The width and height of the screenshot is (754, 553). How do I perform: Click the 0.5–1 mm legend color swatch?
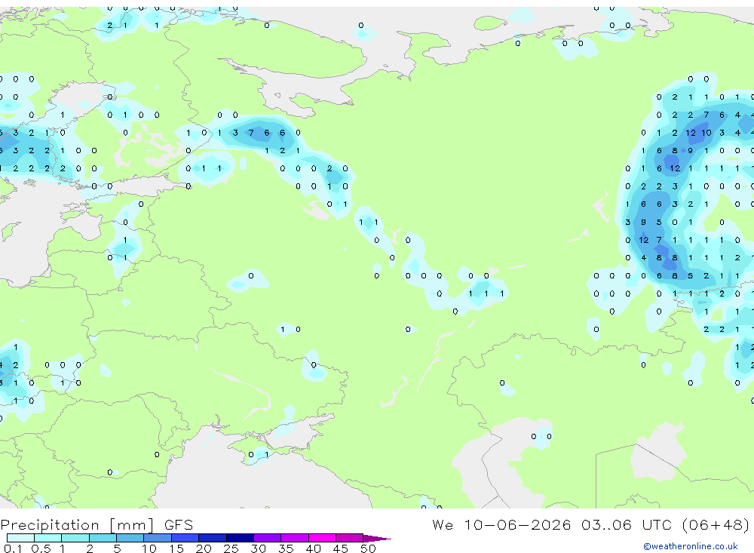(48, 538)
